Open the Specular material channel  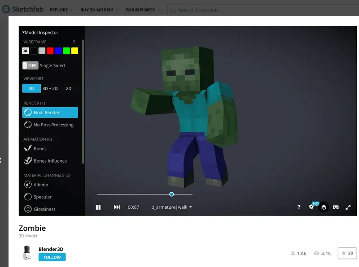[x=28, y=197]
